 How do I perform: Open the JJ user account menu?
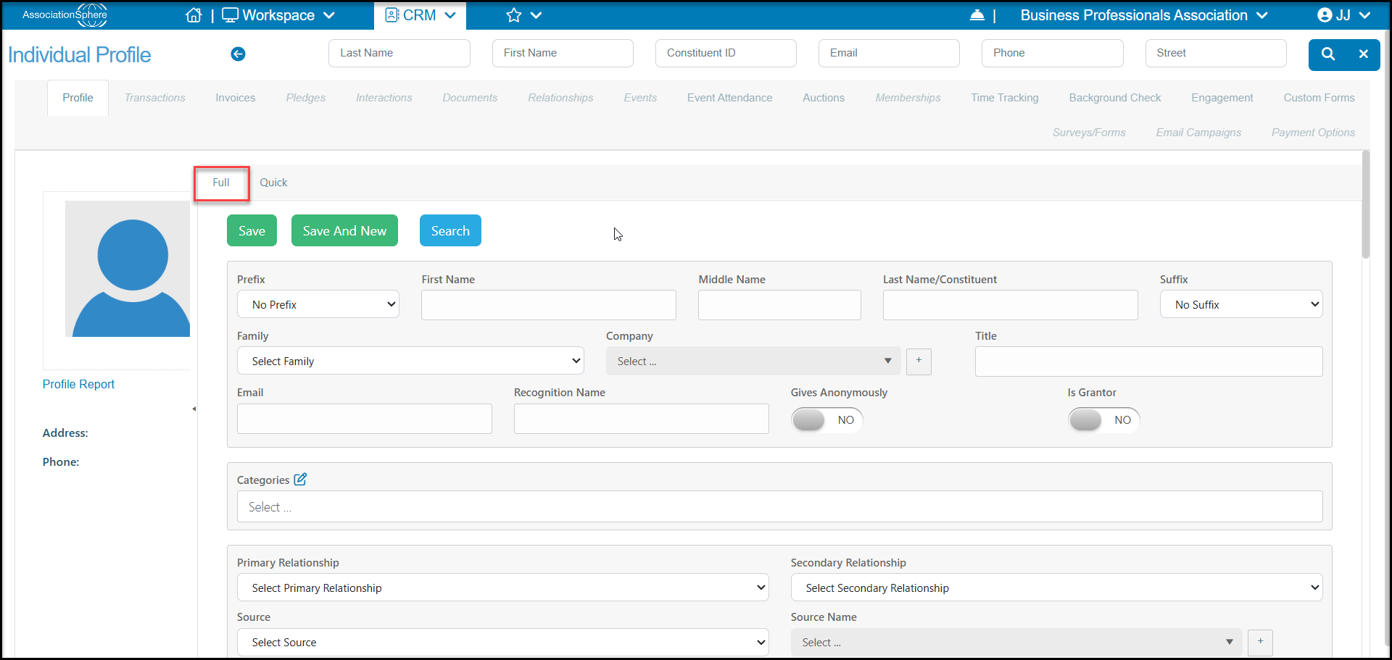1343,15
